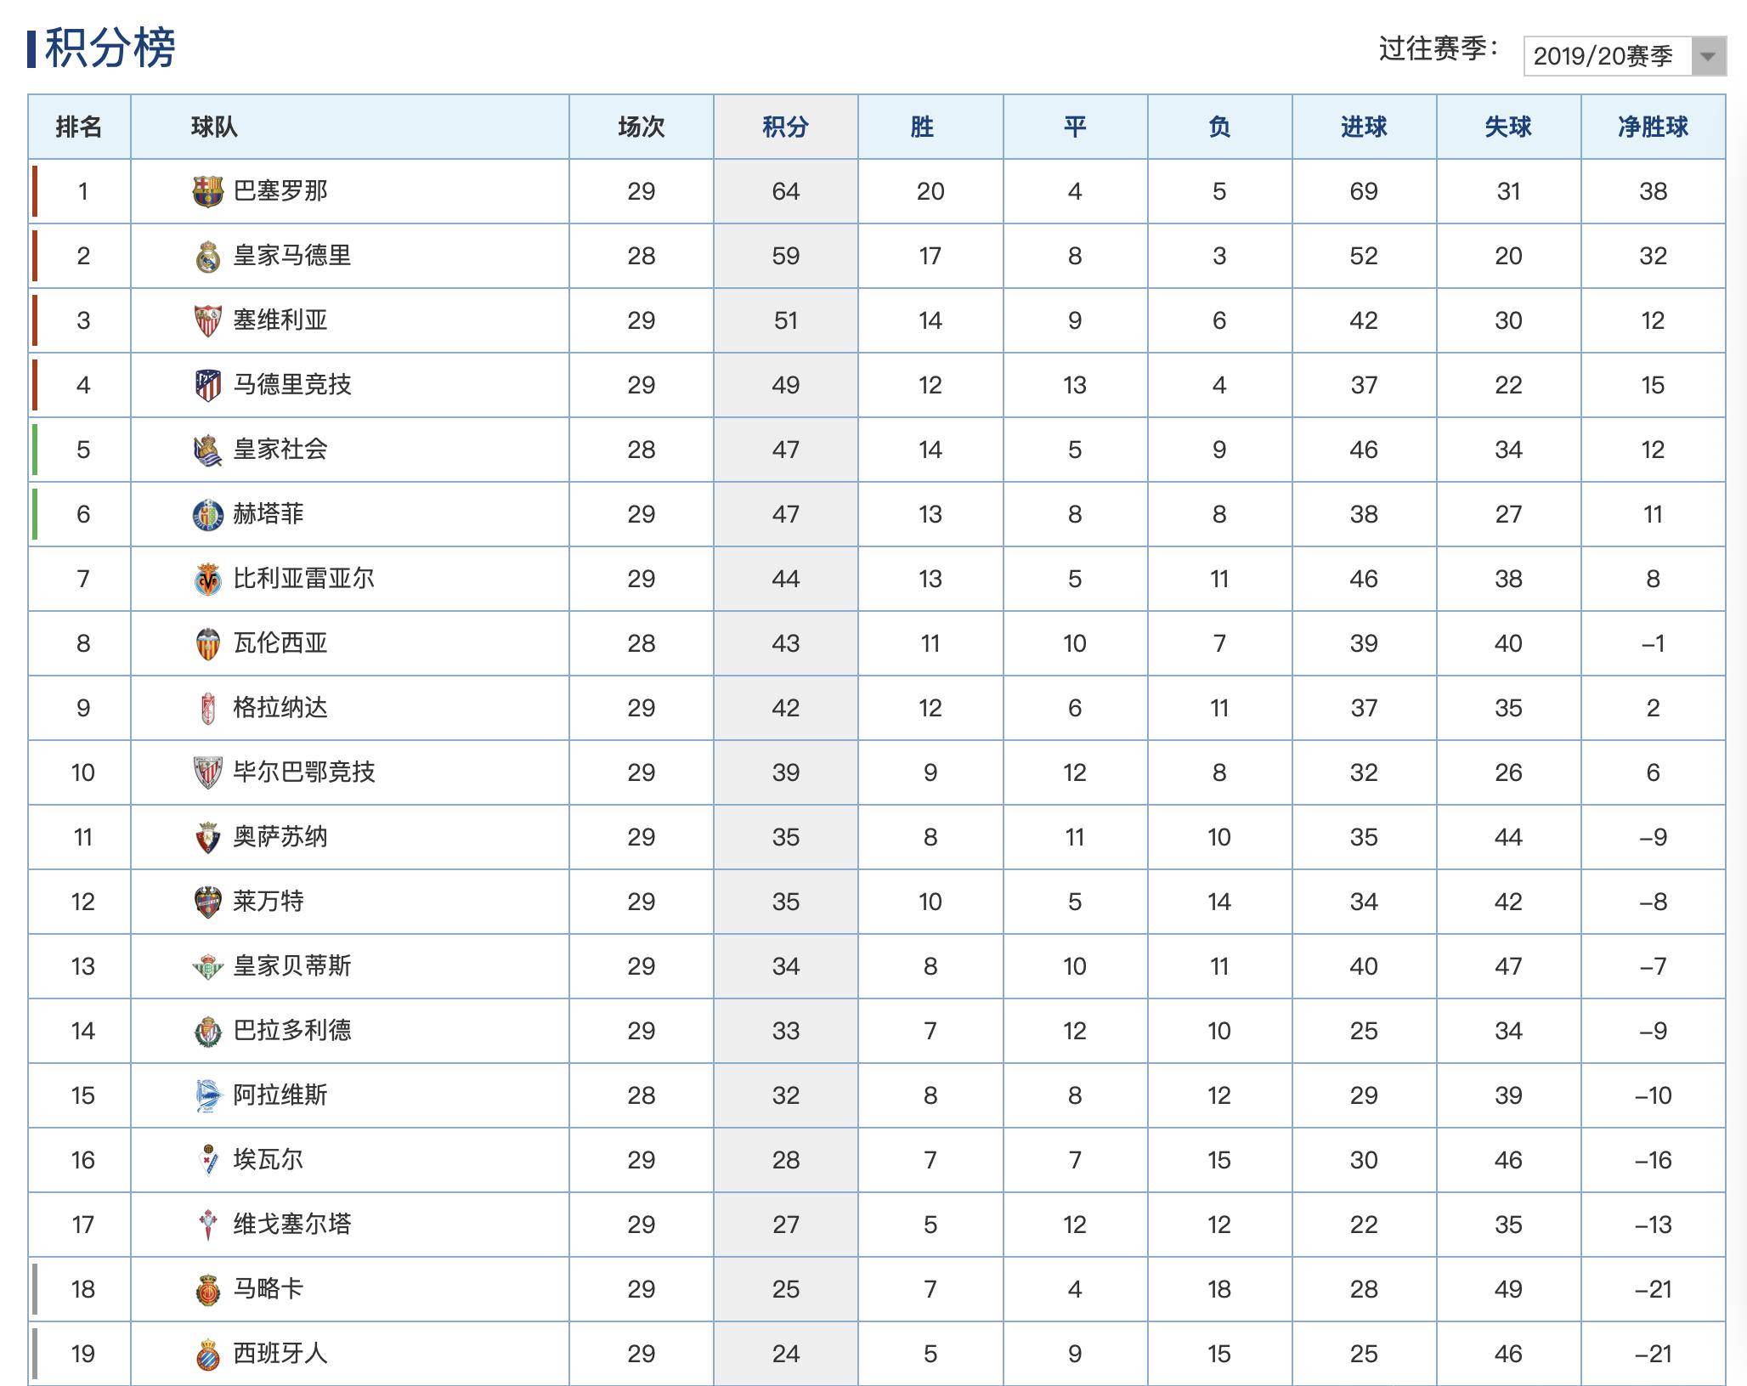
Task: Click Mallorca's losses value 18
Action: click(x=1219, y=1290)
